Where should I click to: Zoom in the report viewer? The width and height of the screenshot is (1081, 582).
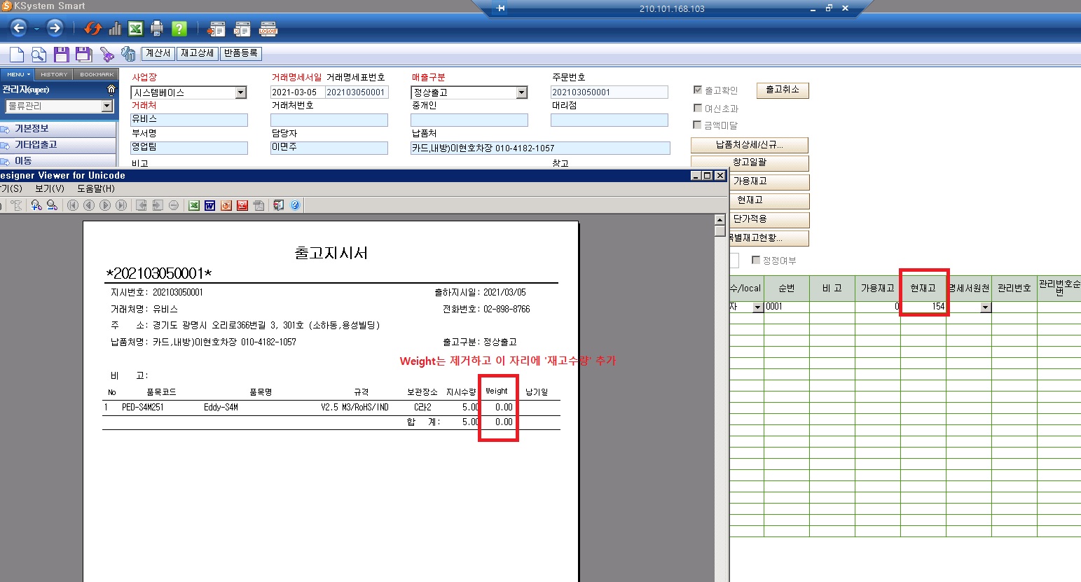pyautogui.click(x=36, y=205)
